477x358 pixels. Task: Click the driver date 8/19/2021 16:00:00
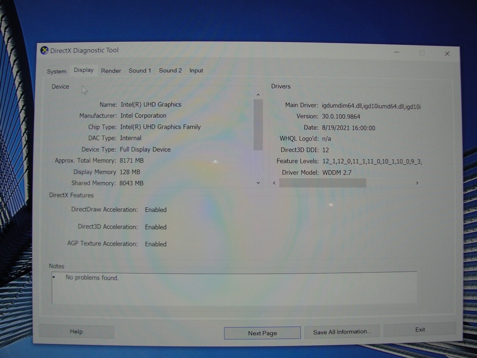pyautogui.click(x=349, y=128)
